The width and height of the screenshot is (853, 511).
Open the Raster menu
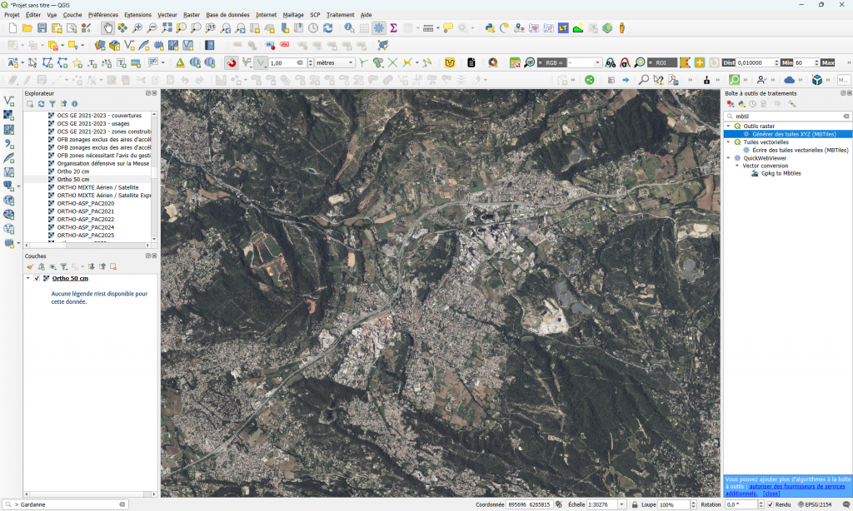coord(191,15)
